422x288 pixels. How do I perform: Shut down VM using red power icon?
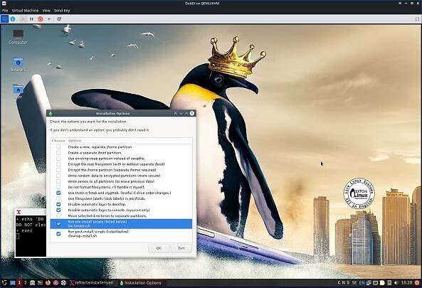41,18
